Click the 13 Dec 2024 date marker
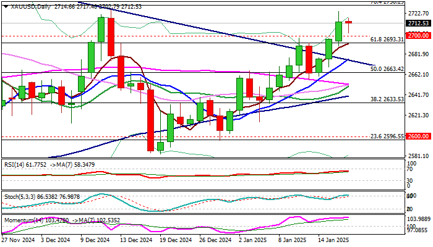 pyautogui.click(x=135, y=240)
